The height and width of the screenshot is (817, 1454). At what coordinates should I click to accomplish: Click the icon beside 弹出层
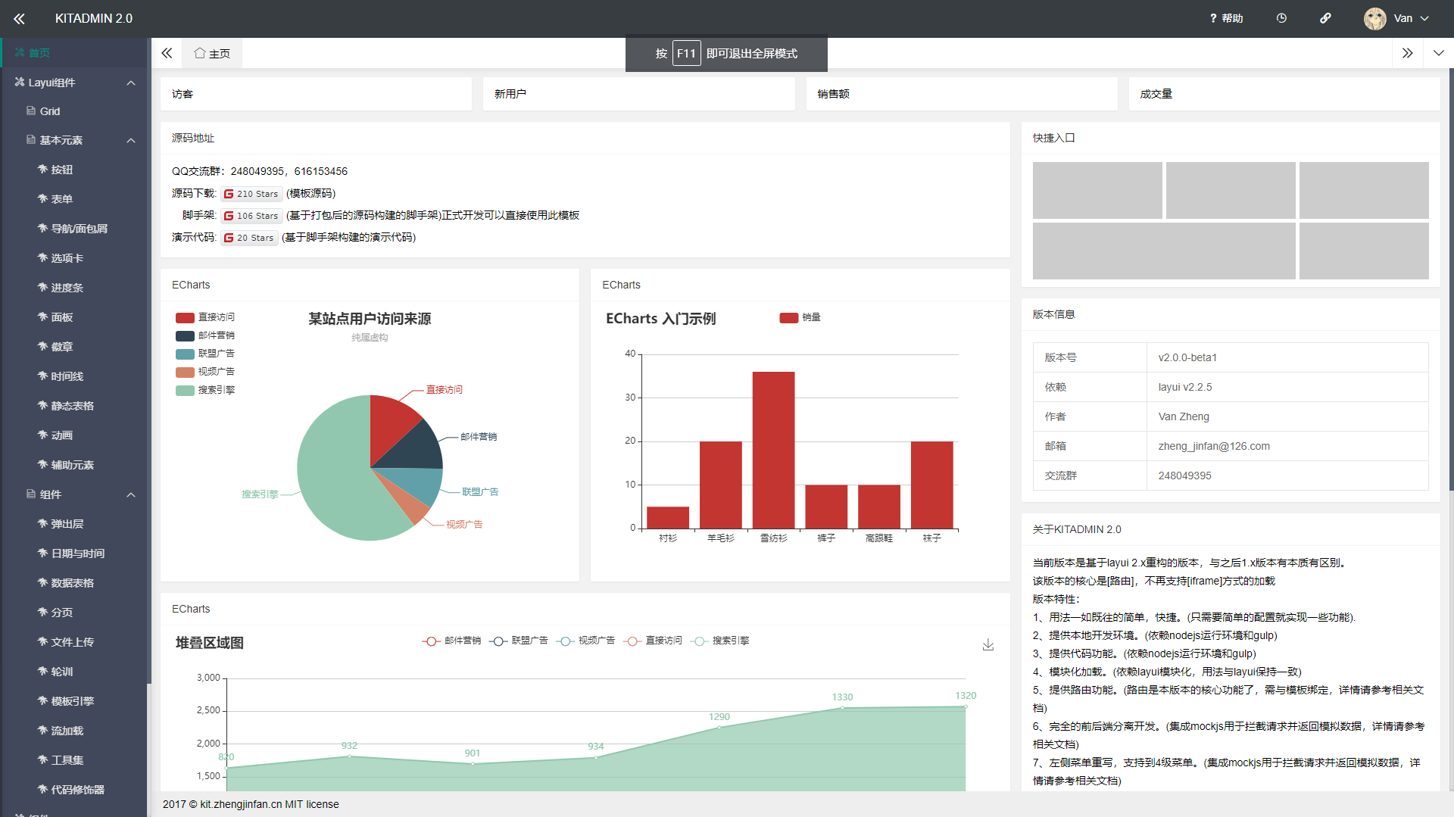tap(42, 523)
